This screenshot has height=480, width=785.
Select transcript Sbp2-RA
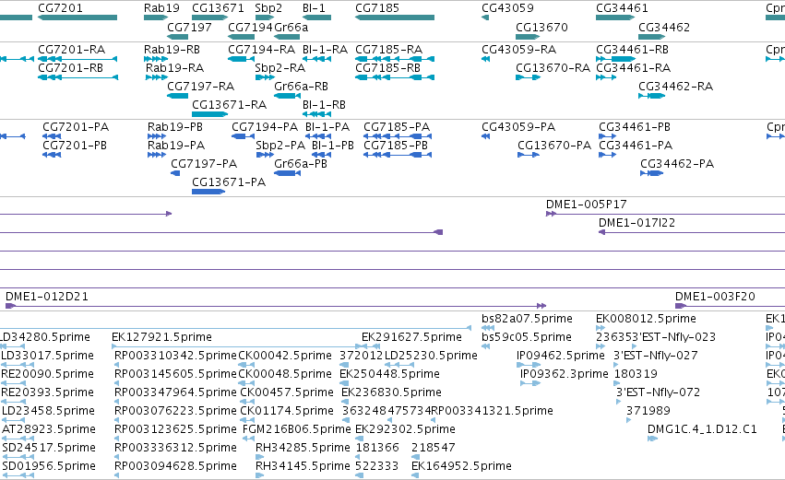[265, 77]
